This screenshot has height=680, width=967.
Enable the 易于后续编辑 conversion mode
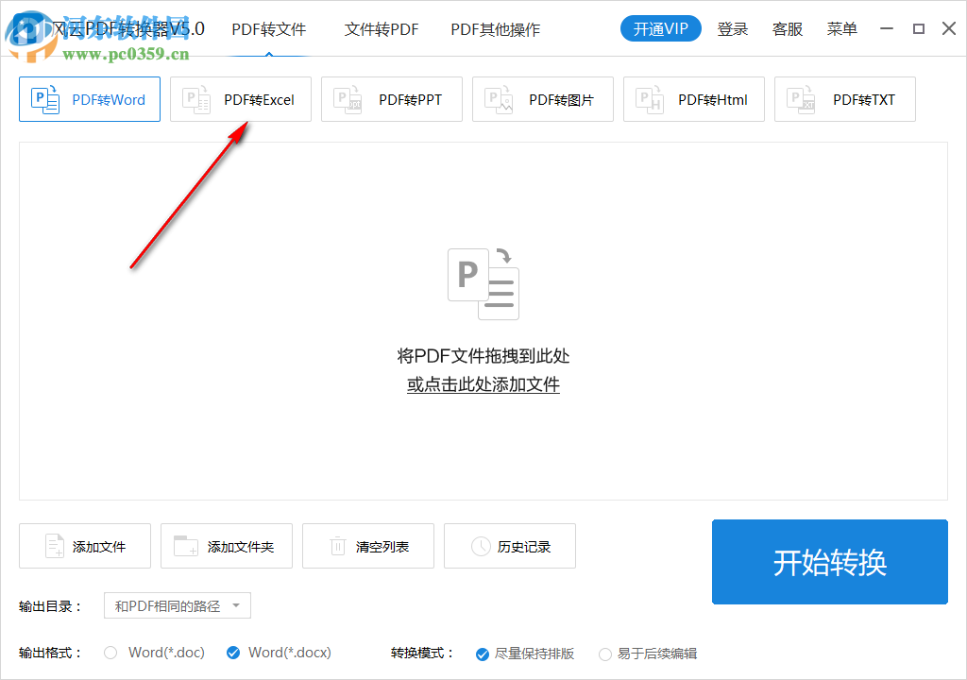tap(604, 653)
